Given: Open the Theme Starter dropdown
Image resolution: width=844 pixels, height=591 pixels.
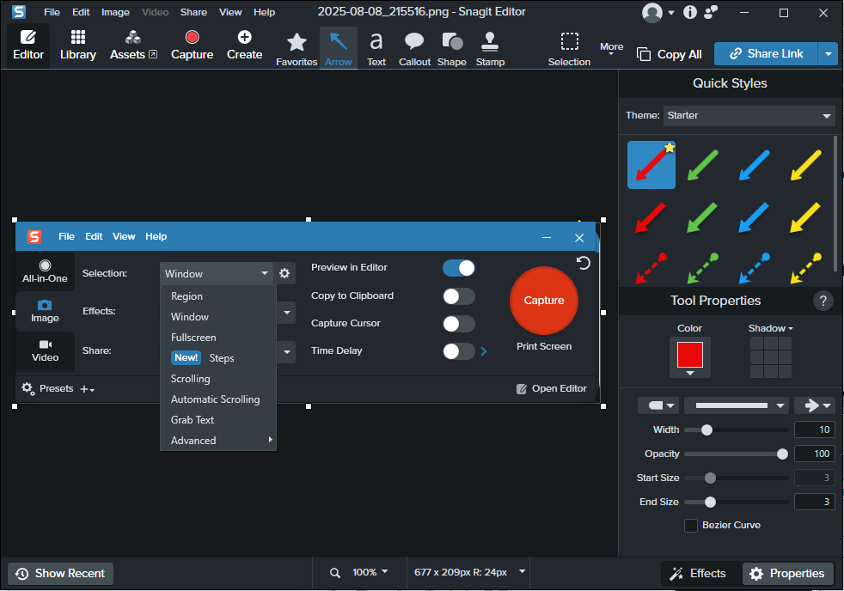Looking at the screenshot, I should click(x=749, y=116).
